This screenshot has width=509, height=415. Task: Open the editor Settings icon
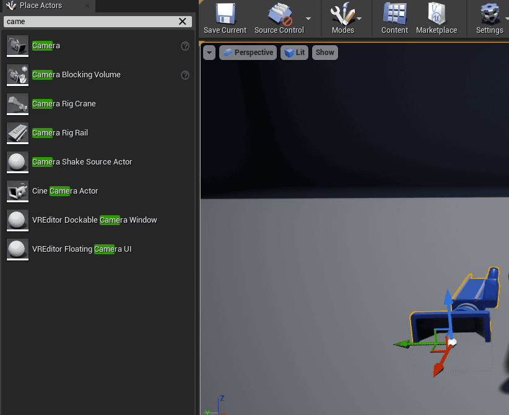pyautogui.click(x=489, y=14)
